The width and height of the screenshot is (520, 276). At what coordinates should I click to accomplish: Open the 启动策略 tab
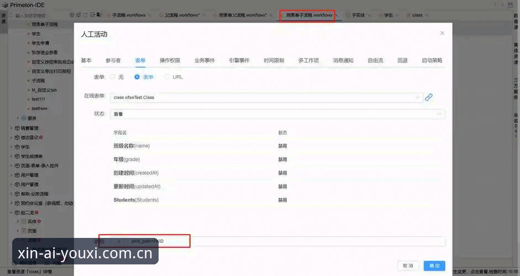432,60
